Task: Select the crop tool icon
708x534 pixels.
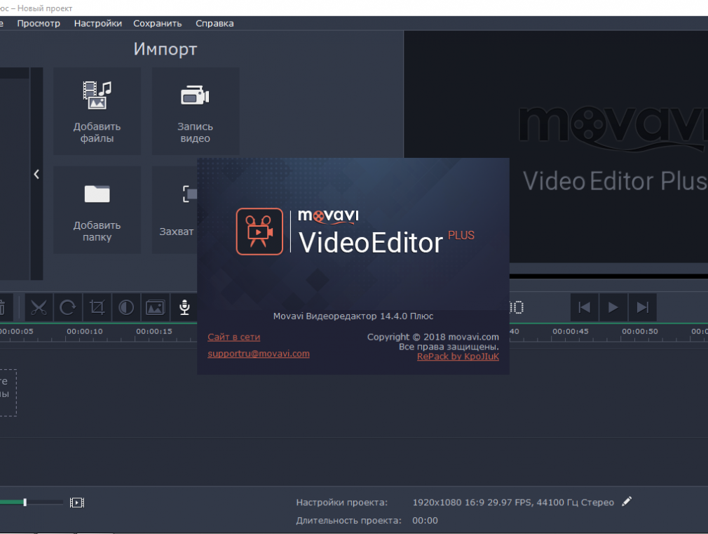Action: pyautogui.click(x=97, y=307)
